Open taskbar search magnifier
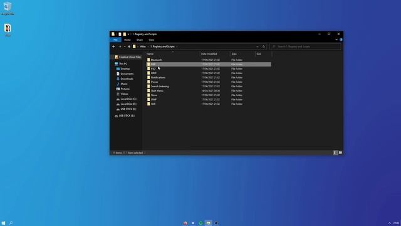Screen dimensions: 401x226 (11, 223)
